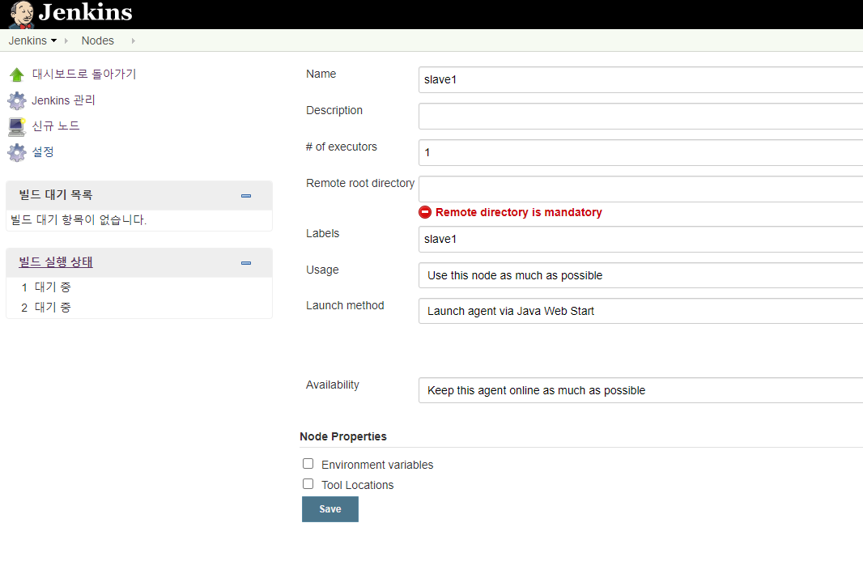Click the Node Properties heading
This screenshot has height=574, width=863.
tap(343, 436)
